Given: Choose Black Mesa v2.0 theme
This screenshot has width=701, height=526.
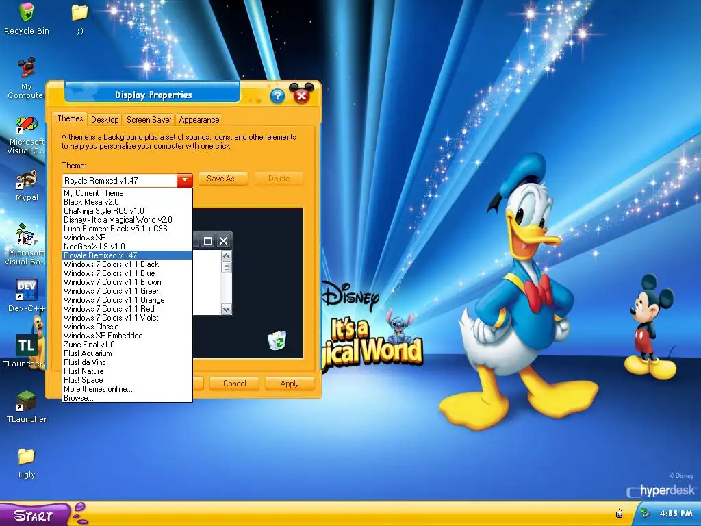Looking at the screenshot, I should [127, 202].
